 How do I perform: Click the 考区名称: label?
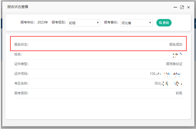pyautogui.click(x=21, y=83)
